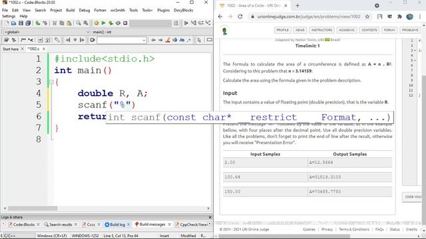The width and height of the screenshot is (426, 239).
Task: Open the Settings menu
Action: 9,16
